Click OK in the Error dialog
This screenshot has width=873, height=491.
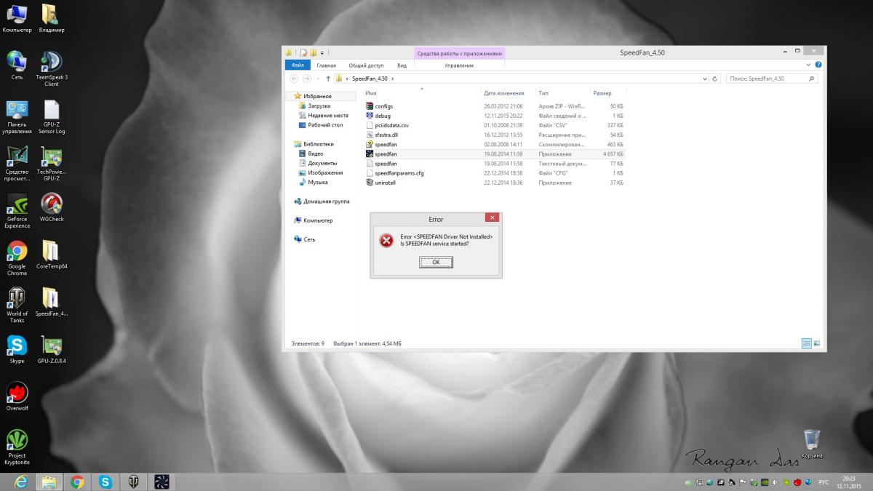(x=436, y=262)
